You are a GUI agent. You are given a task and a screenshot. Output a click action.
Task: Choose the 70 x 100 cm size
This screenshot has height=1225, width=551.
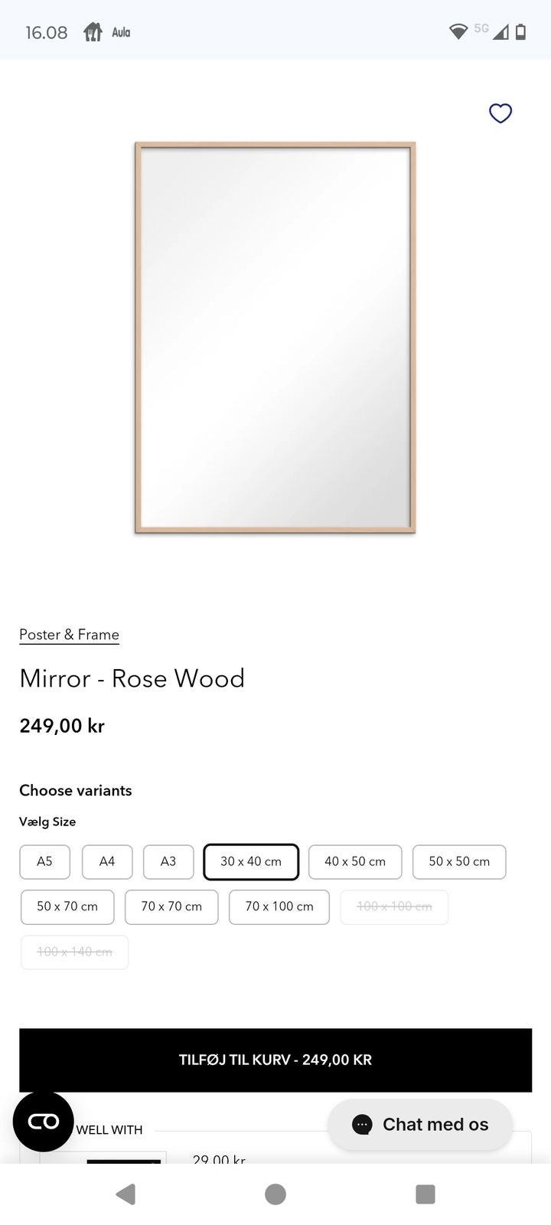pyautogui.click(x=279, y=906)
